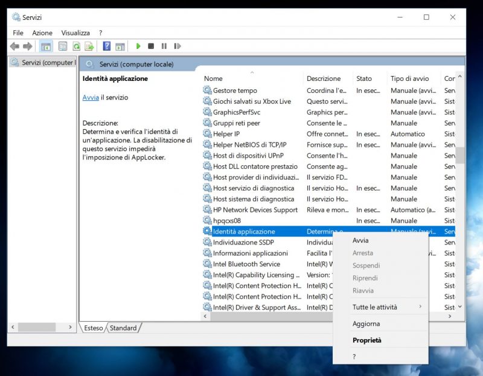The image size is (483, 376).
Task: Click the Avvia il servizio link
Action: tap(91, 97)
